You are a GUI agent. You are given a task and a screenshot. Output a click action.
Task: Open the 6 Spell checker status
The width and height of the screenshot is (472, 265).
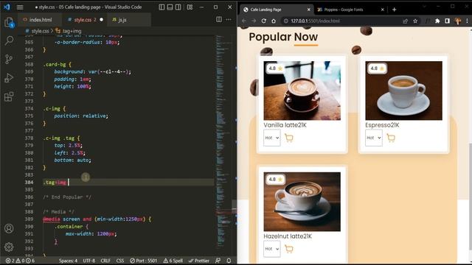173,261
